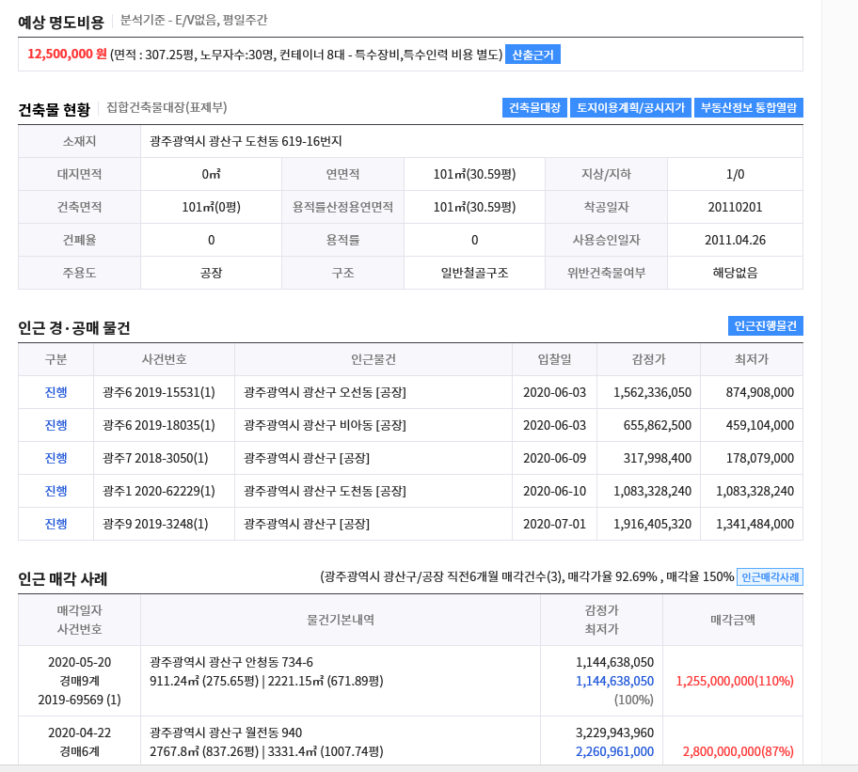
Task: Click 입찰일 column header
Action: point(554,359)
